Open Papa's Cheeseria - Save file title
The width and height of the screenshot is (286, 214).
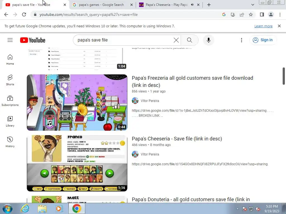[177, 139]
